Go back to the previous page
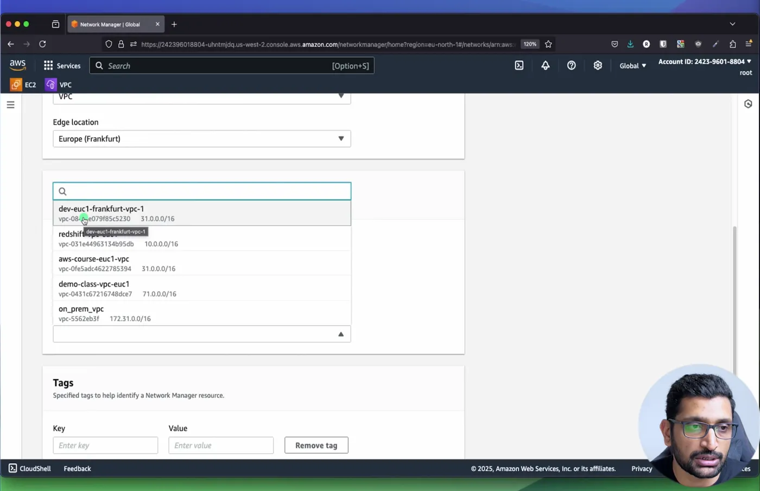This screenshot has height=491, width=760. pyautogui.click(x=11, y=44)
